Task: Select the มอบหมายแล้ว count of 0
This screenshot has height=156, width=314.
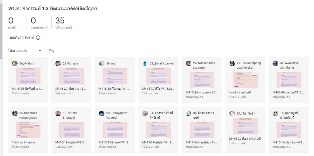Action: point(33,21)
